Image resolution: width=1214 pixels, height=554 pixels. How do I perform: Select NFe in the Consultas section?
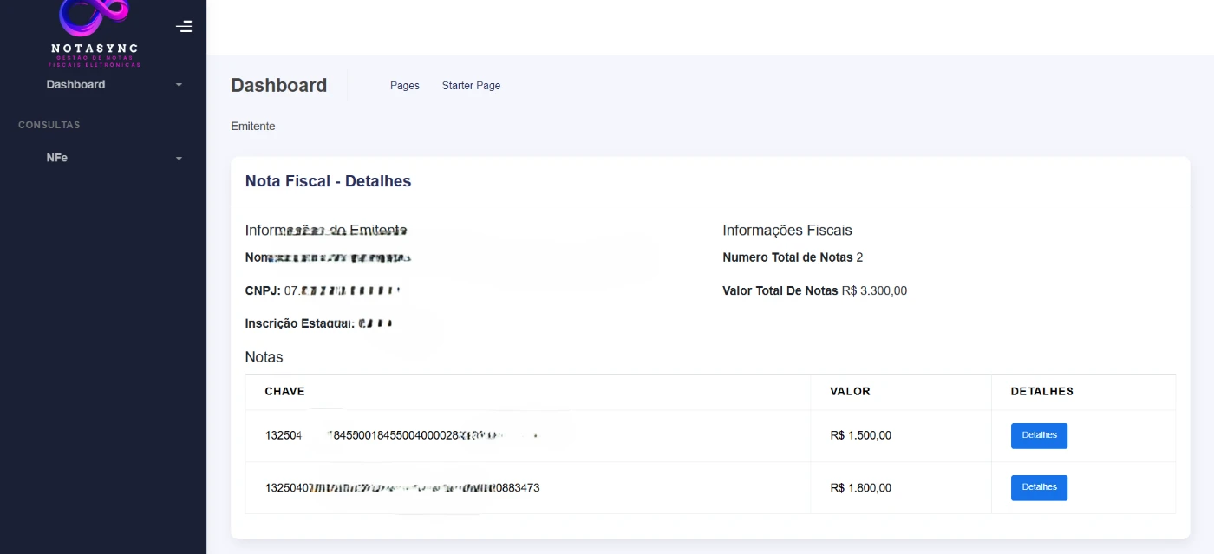click(x=57, y=159)
